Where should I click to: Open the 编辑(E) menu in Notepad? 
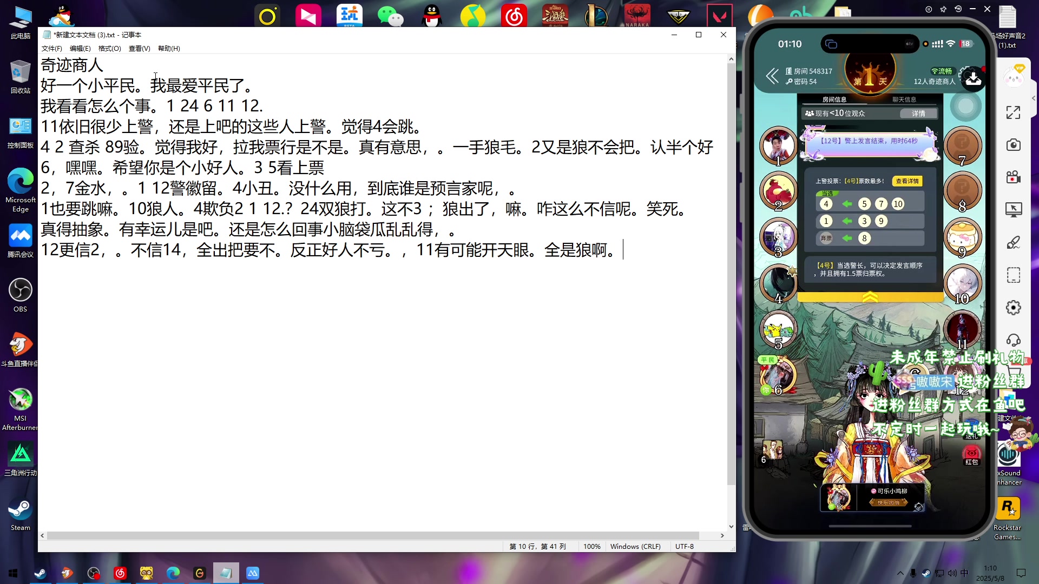coord(80,48)
